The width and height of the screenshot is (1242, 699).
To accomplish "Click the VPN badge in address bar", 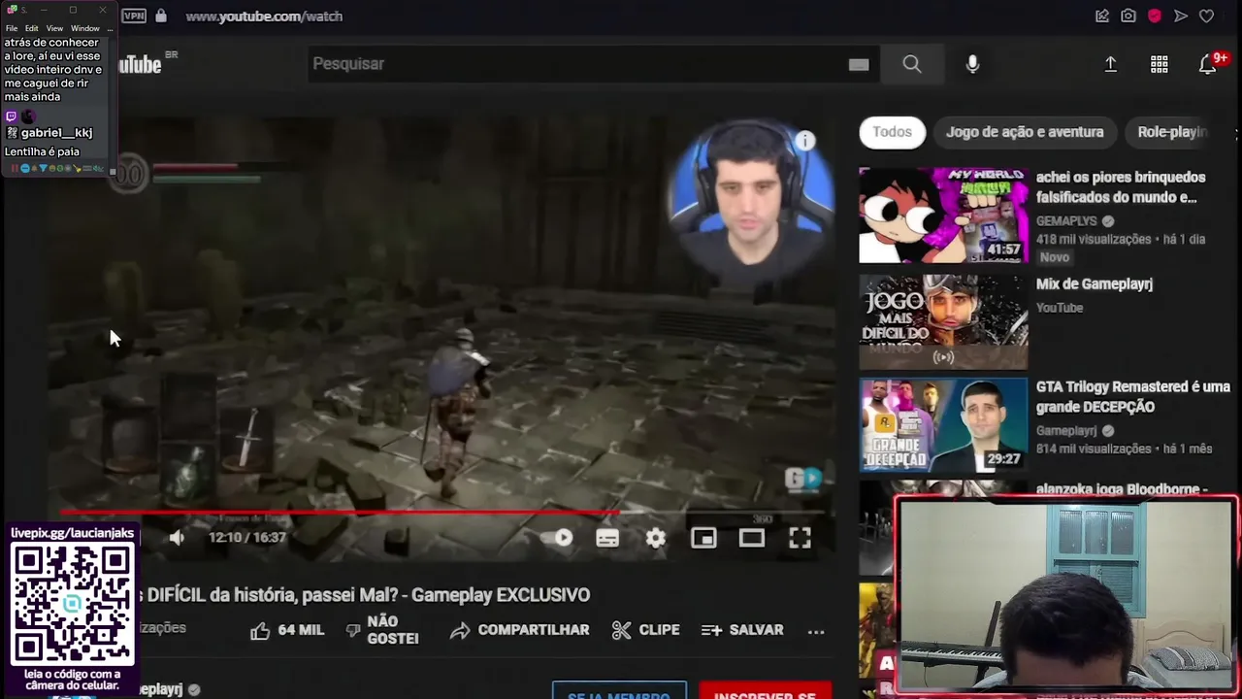I will [134, 16].
